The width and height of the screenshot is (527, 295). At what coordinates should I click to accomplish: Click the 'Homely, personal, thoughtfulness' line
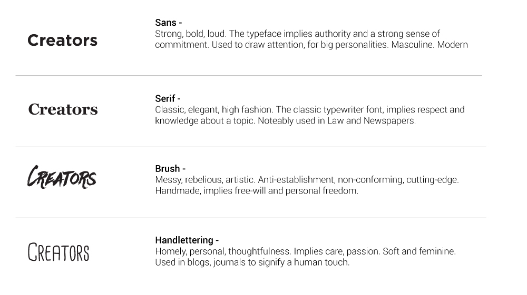tap(306, 251)
